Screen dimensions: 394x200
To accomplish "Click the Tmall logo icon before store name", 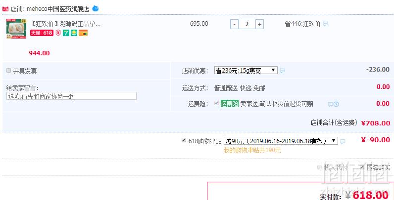I will pos(5,9).
